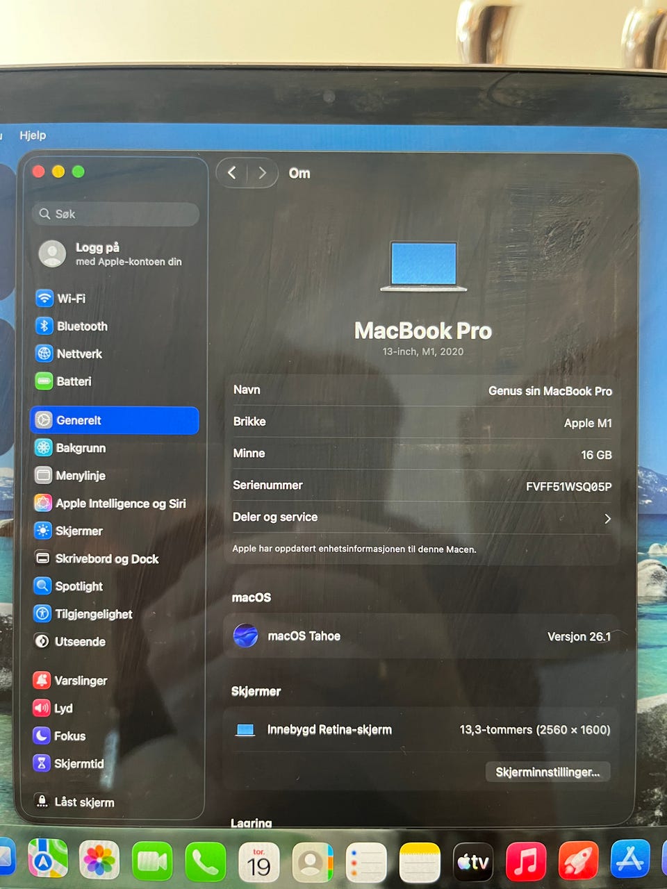The height and width of the screenshot is (889, 667).
Task: Click Versjon 26.1 text
Action: click(579, 636)
